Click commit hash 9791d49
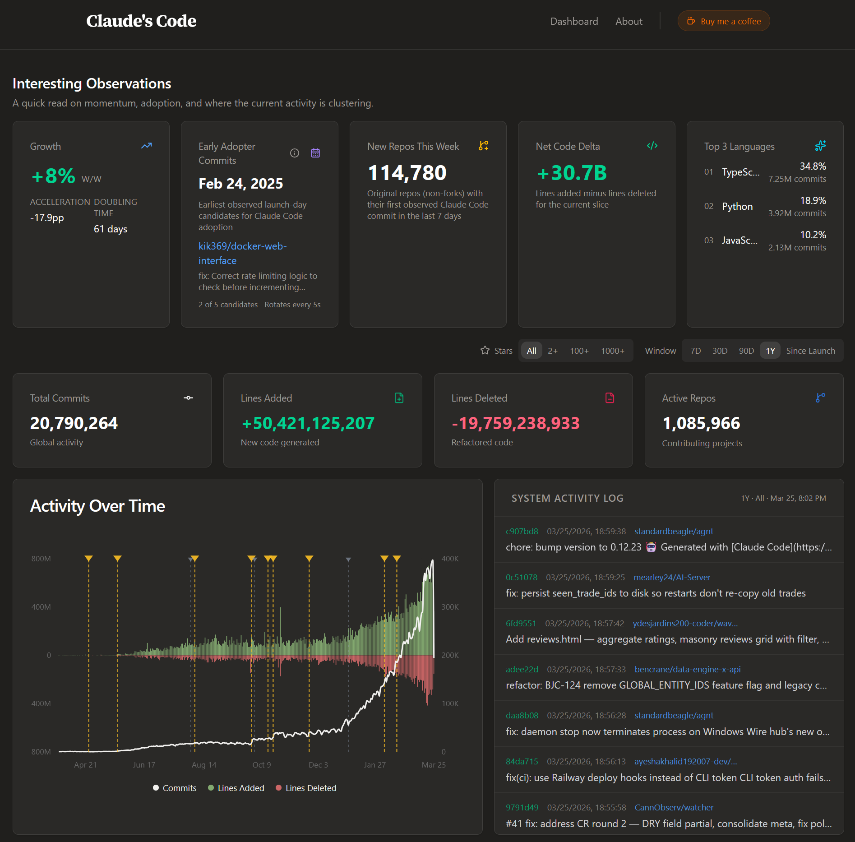 point(522,807)
